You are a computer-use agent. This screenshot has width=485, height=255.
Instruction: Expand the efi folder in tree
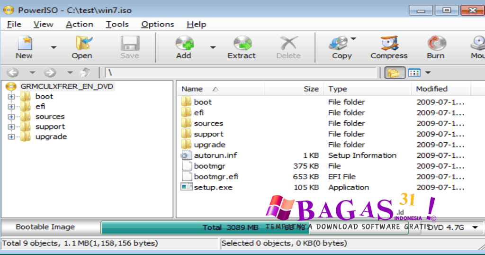pyautogui.click(x=11, y=107)
